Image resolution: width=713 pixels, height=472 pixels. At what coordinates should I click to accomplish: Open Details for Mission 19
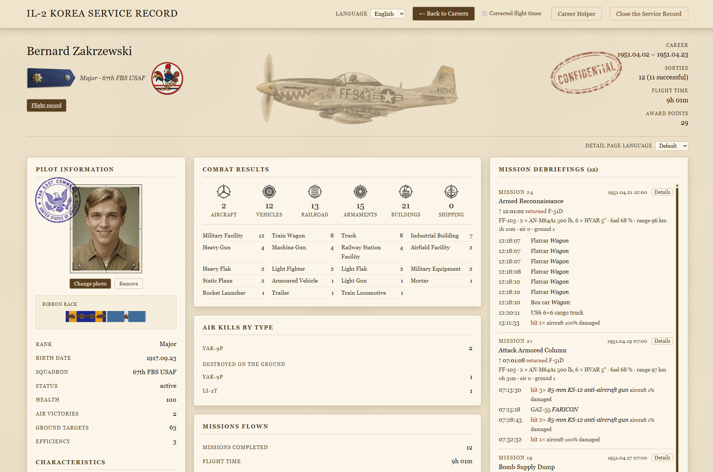pos(662,458)
